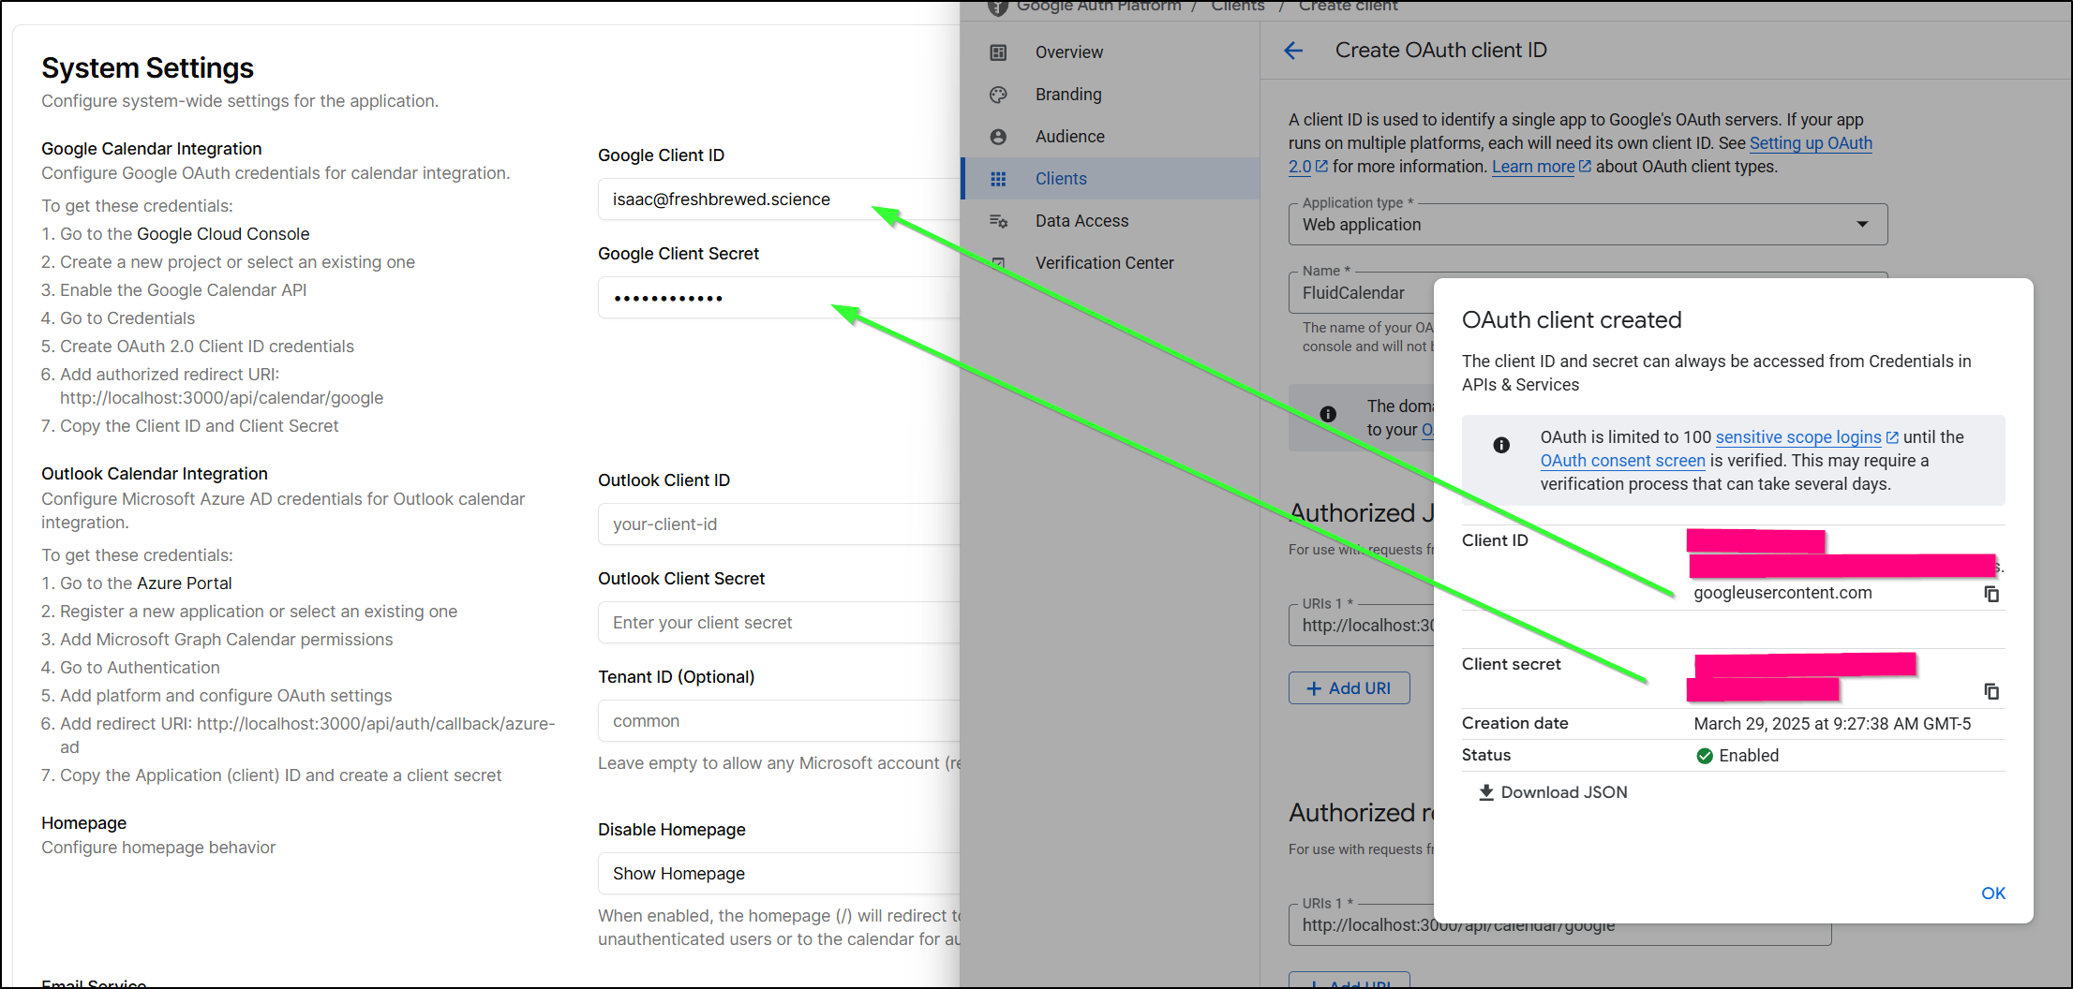Viewport: 2073px width, 989px height.
Task: Open the Learn more link
Action: (x=1533, y=167)
